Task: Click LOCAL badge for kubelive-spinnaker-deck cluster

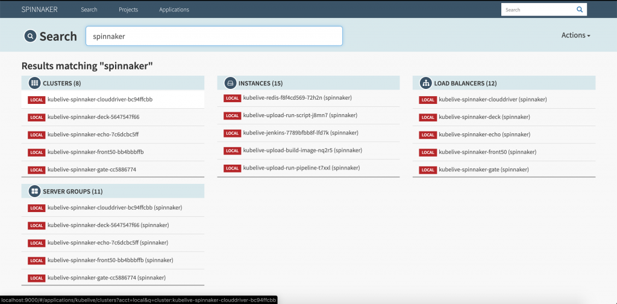Action: point(36,117)
